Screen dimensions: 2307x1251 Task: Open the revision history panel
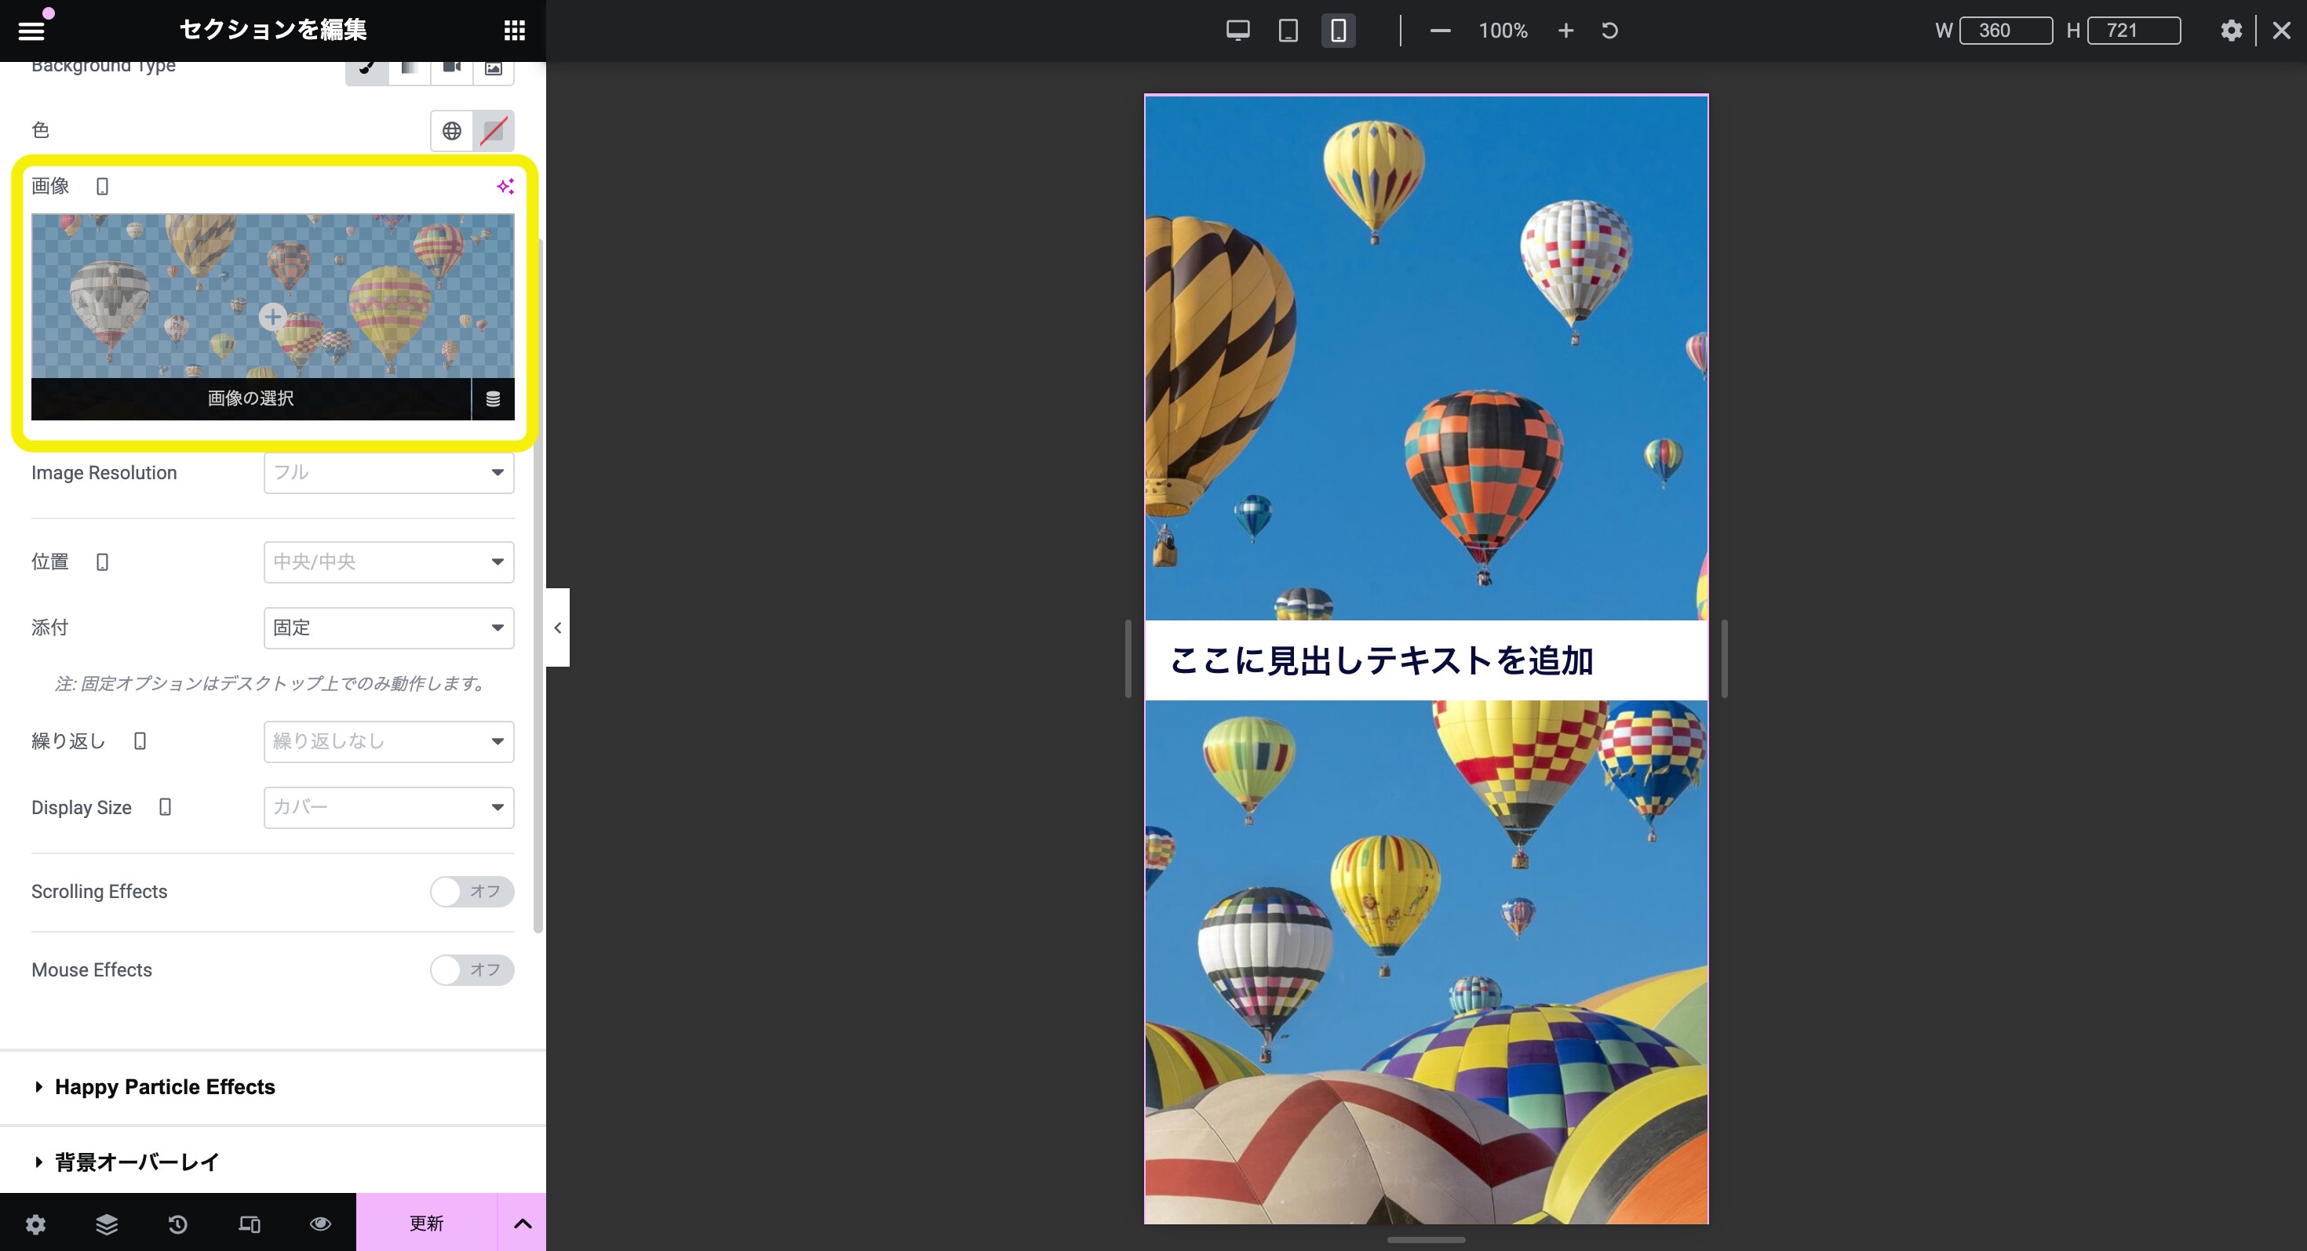coord(178,1224)
